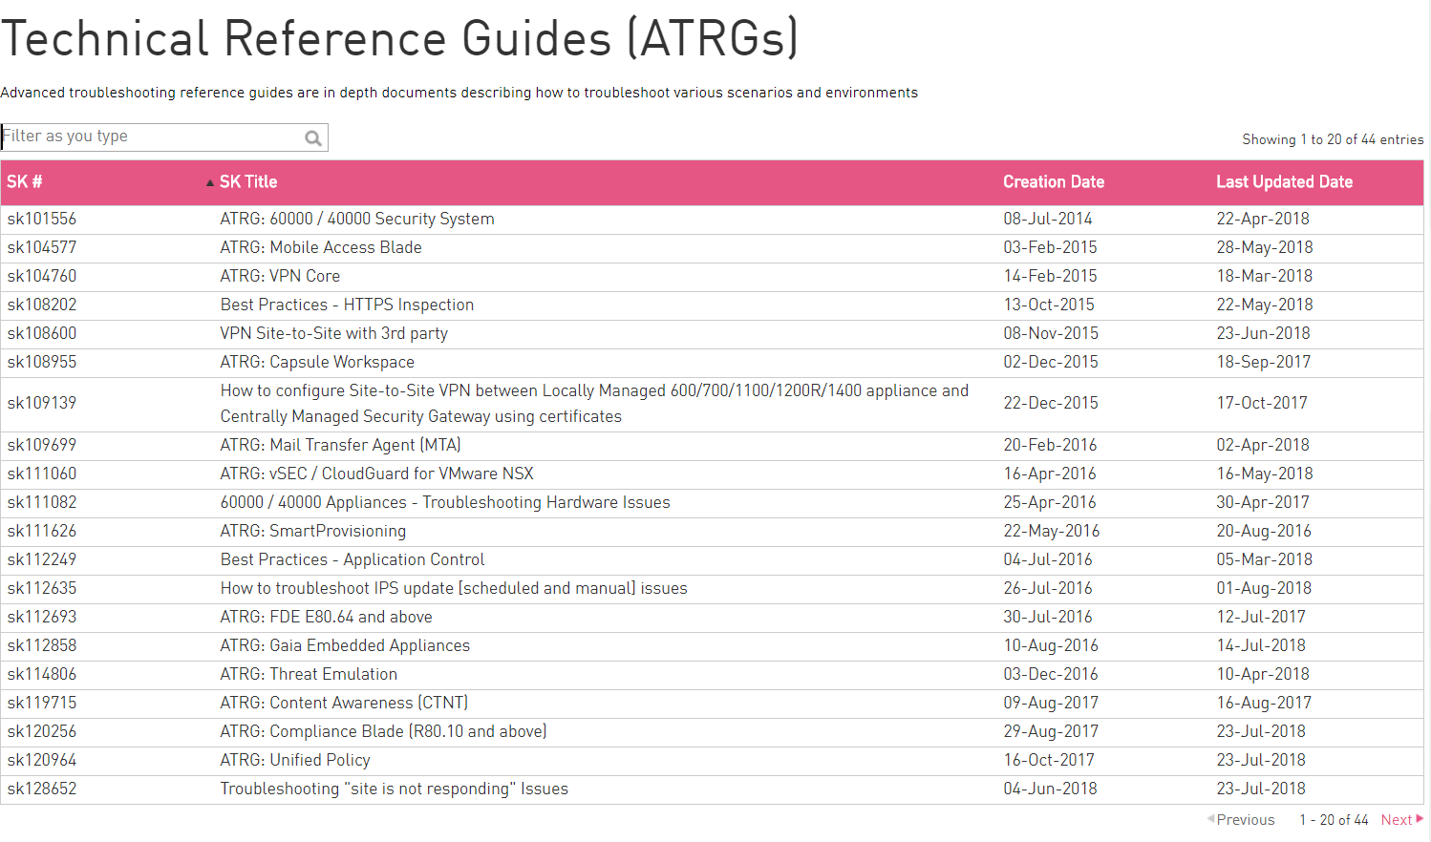Open ATRG: 60000 / 40000 Security System
Viewport: 1431px width, 842px height.
[x=357, y=219]
